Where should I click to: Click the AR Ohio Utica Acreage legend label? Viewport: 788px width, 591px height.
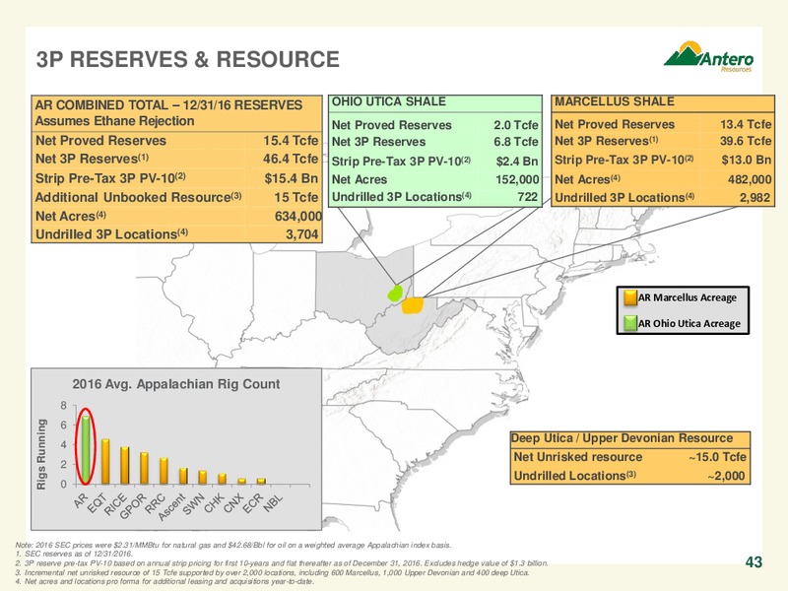689,323
